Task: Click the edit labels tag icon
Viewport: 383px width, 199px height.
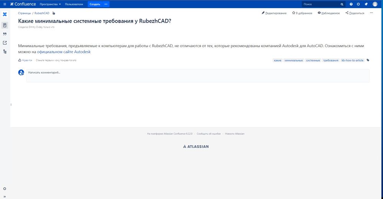Action: click(368, 60)
